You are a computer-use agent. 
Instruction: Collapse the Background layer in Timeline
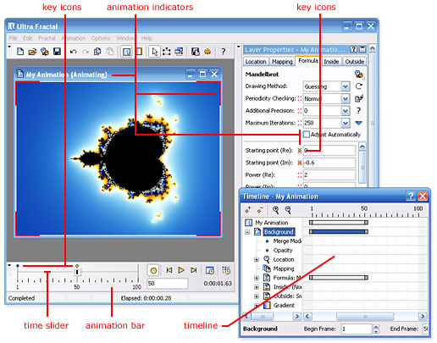point(247,232)
